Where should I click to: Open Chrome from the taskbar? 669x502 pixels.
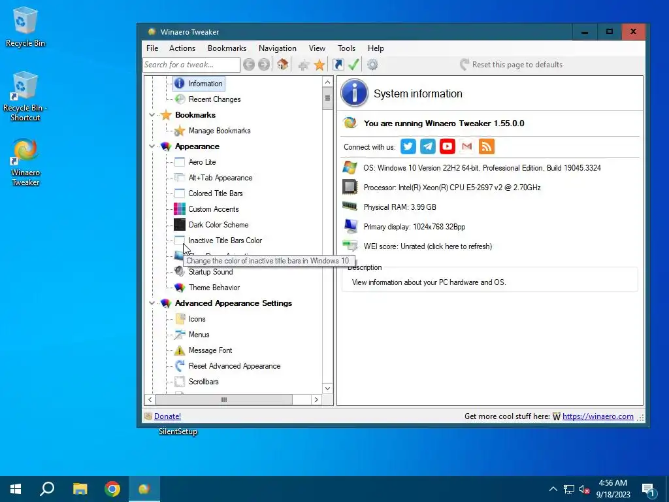[x=112, y=489]
